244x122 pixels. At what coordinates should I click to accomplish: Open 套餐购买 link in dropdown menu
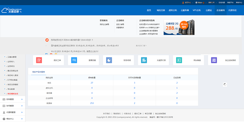pyautogui.click(x=120, y=28)
